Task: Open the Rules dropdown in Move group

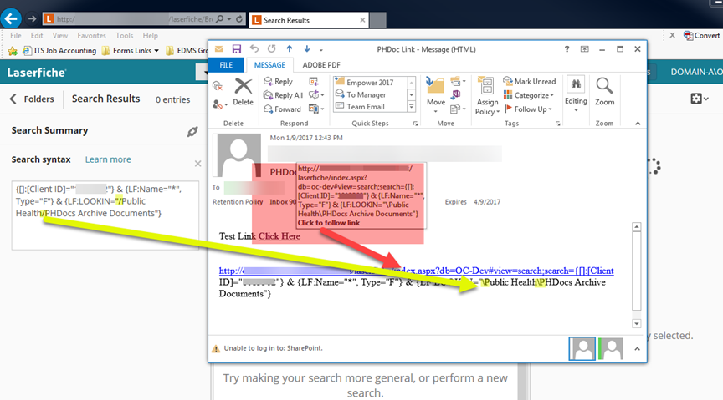Action: pos(458,82)
